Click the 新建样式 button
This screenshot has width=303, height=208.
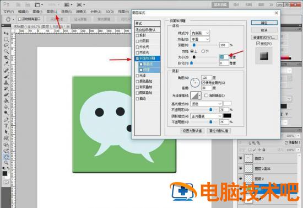[x=264, y=38]
